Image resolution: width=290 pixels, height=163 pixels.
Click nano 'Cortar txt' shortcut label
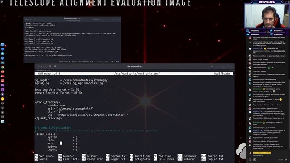(119, 156)
